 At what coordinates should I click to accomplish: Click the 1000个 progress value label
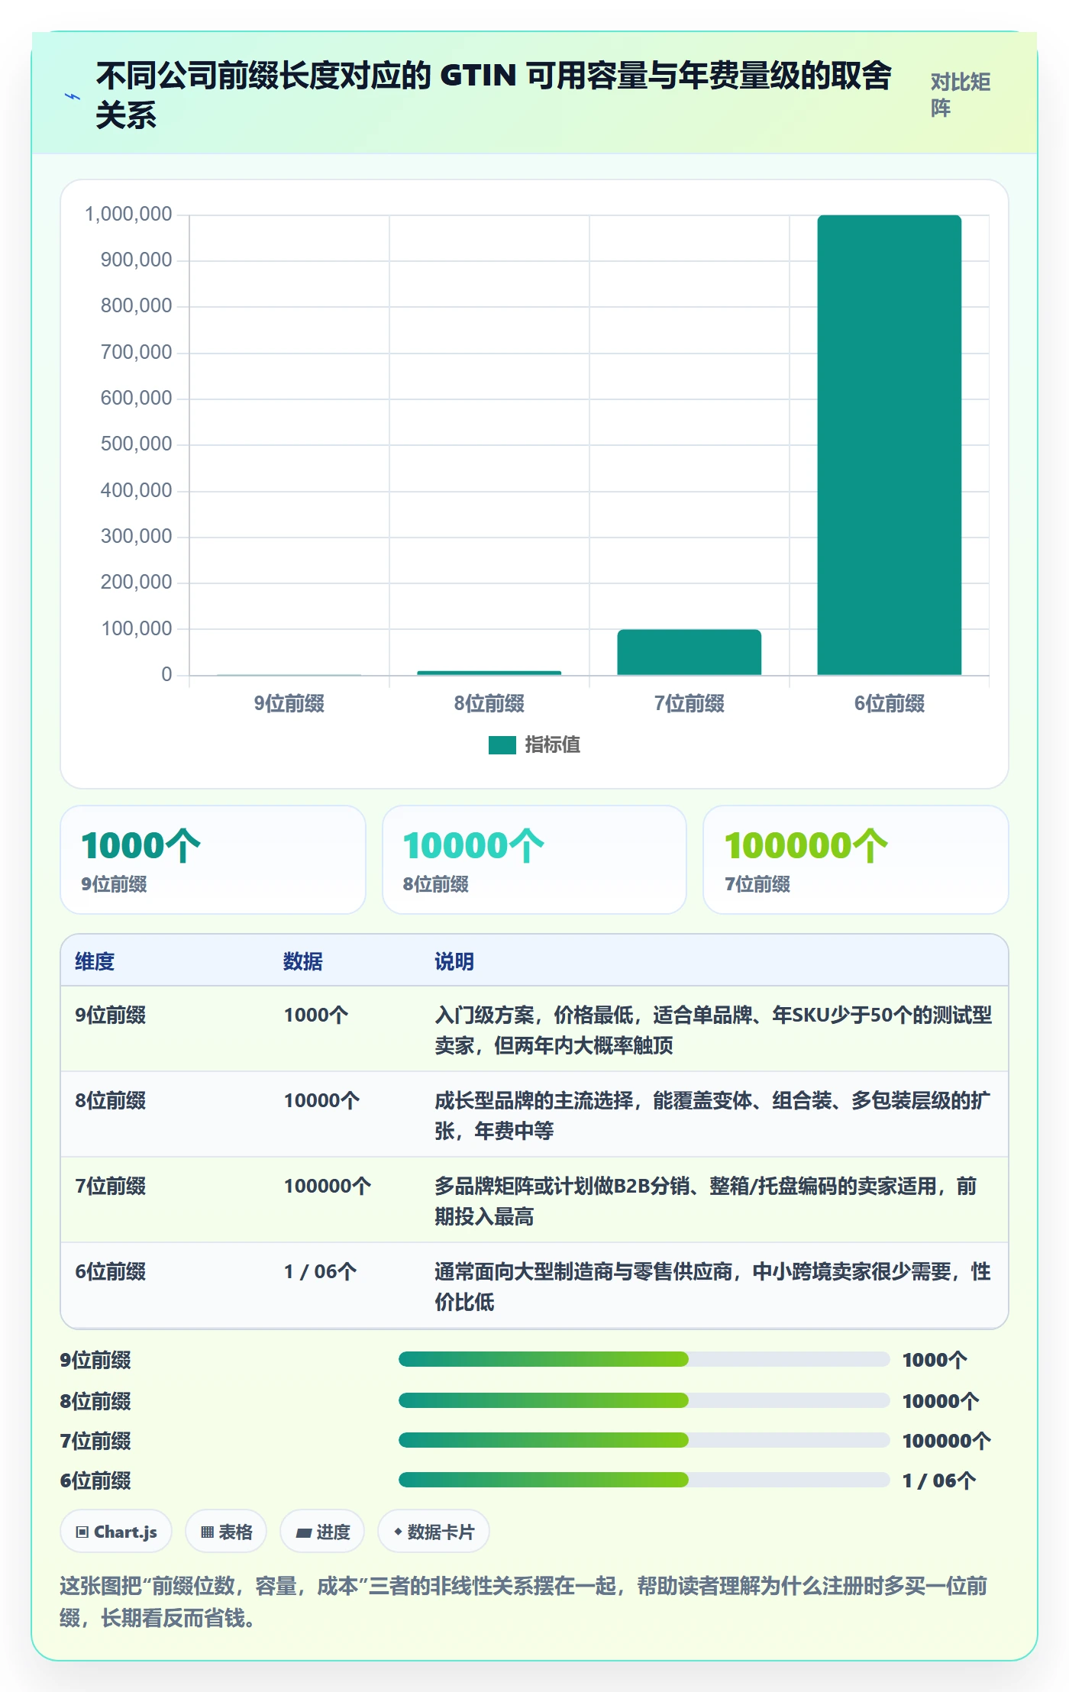coord(935,1360)
